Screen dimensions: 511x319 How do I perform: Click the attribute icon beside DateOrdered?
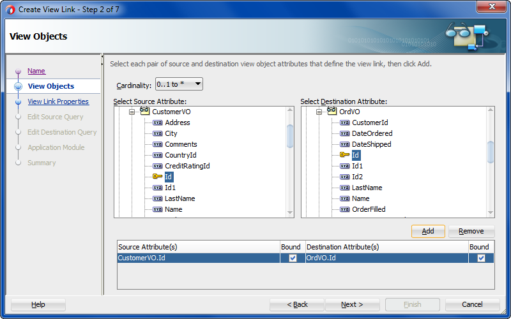tap(344, 133)
